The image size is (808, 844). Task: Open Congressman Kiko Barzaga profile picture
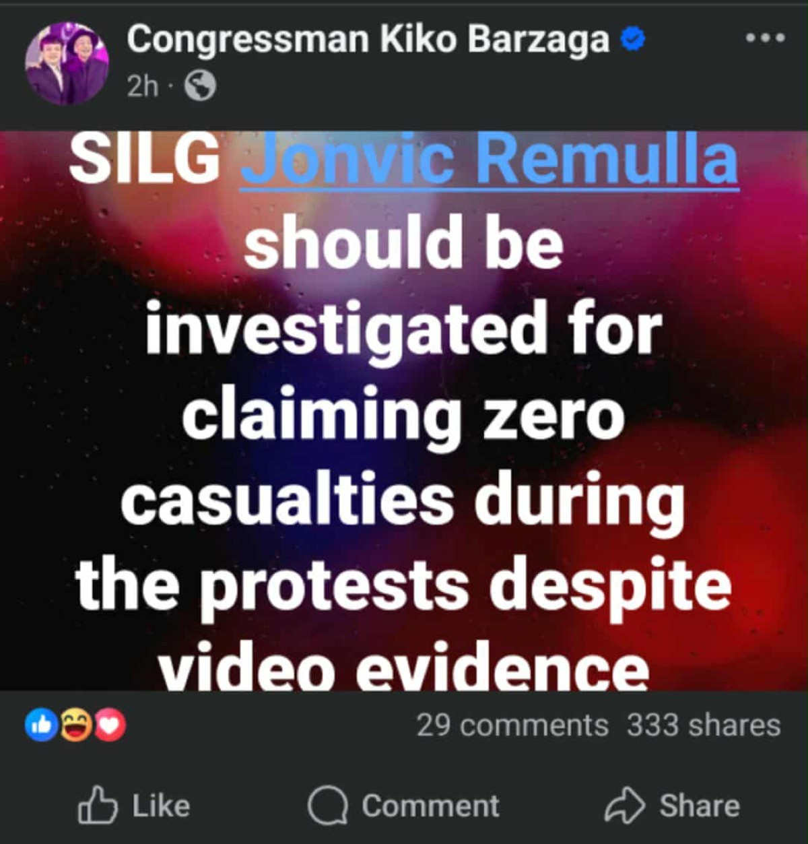point(67,63)
